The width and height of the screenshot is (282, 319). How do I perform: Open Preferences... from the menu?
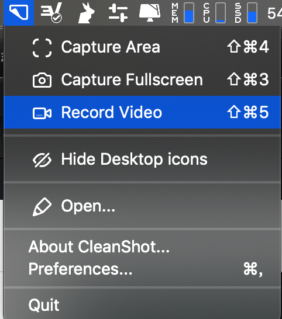click(142, 269)
